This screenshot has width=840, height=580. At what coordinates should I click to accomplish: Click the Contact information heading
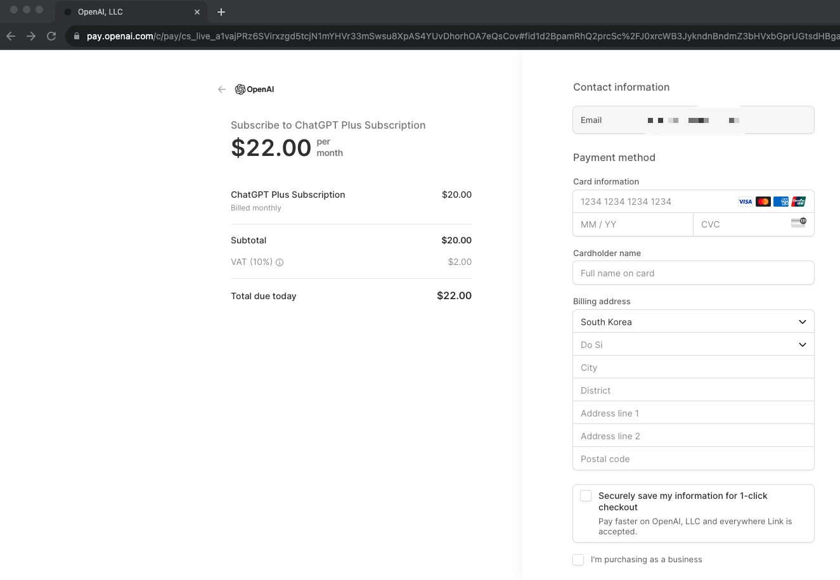[621, 87]
